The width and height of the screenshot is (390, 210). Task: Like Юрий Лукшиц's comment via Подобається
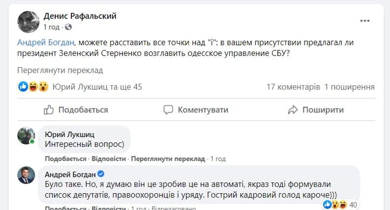pyautogui.click(x=65, y=159)
